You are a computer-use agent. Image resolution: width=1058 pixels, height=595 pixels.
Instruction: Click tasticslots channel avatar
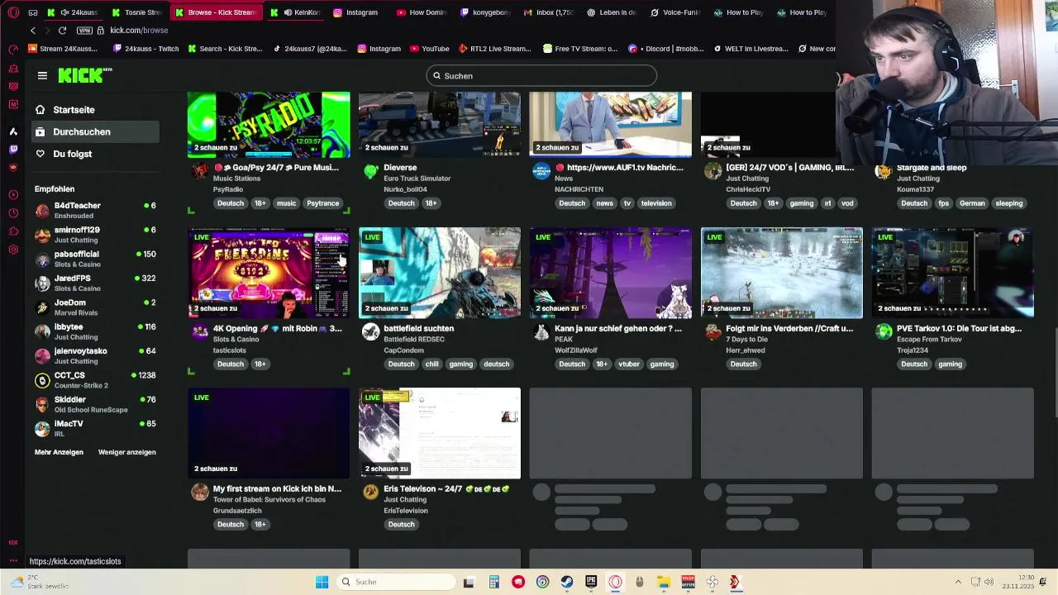pos(200,332)
